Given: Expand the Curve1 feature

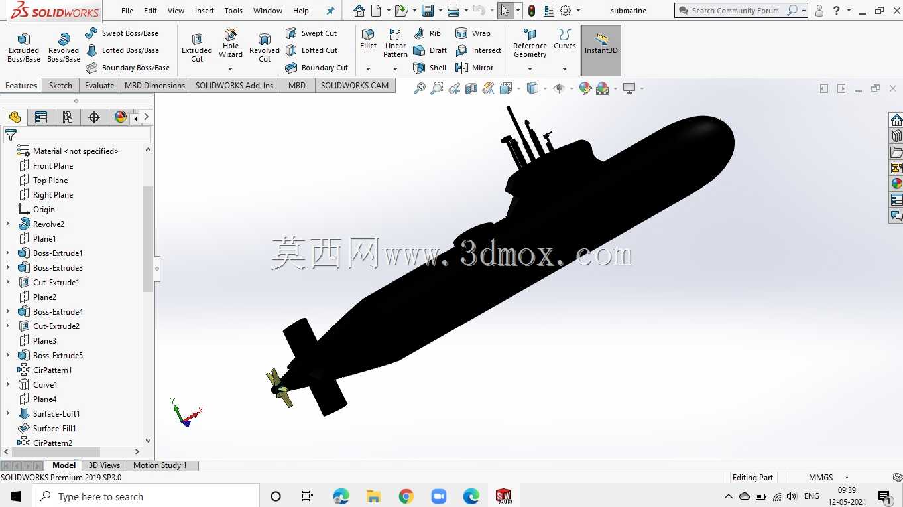Looking at the screenshot, I should click(8, 385).
